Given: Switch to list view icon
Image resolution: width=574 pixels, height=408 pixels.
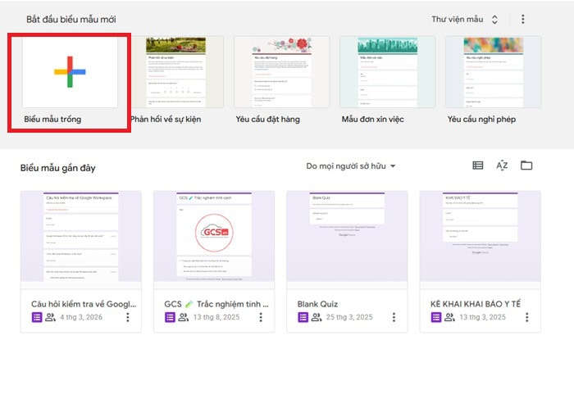Looking at the screenshot, I should [478, 165].
